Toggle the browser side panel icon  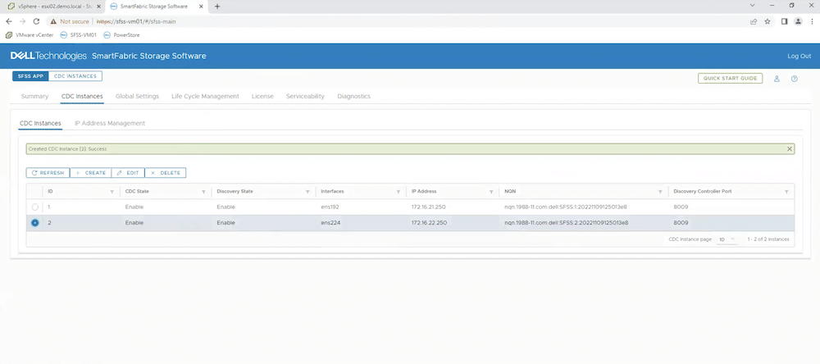[785, 21]
